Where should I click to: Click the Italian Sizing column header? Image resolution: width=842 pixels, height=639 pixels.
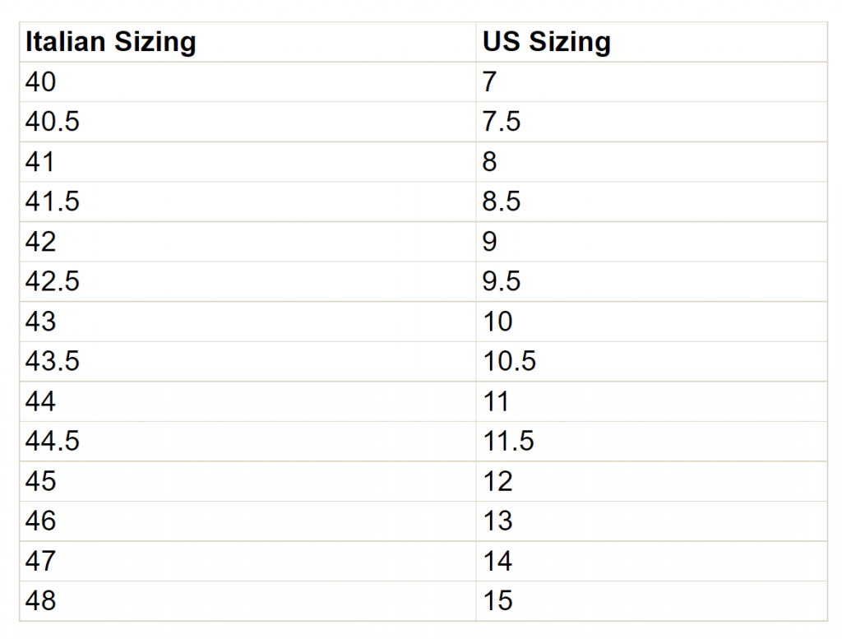248,42
